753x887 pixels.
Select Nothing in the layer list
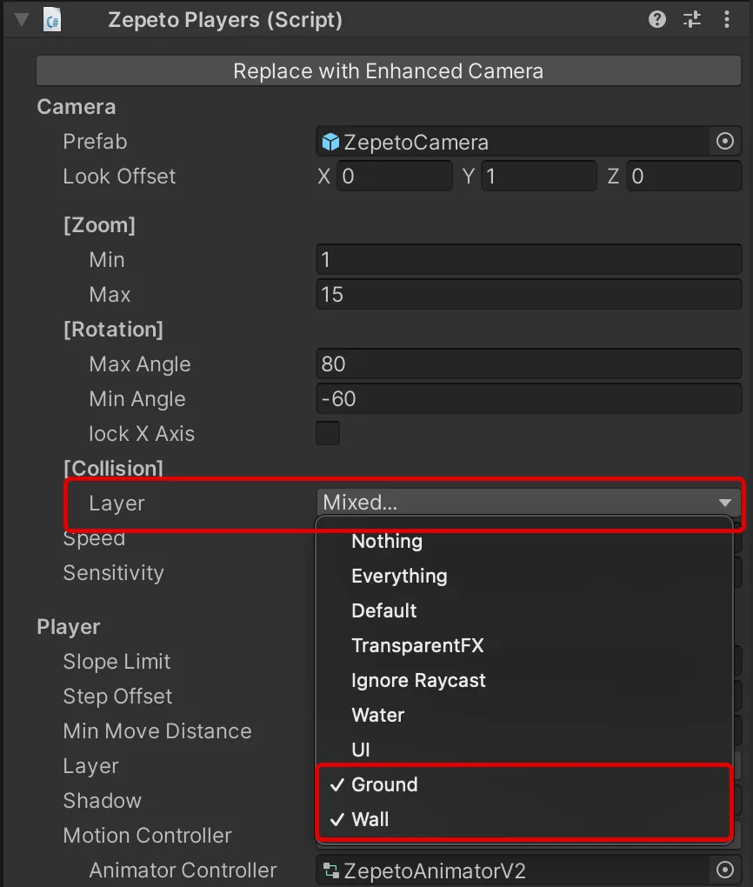coord(386,541)
